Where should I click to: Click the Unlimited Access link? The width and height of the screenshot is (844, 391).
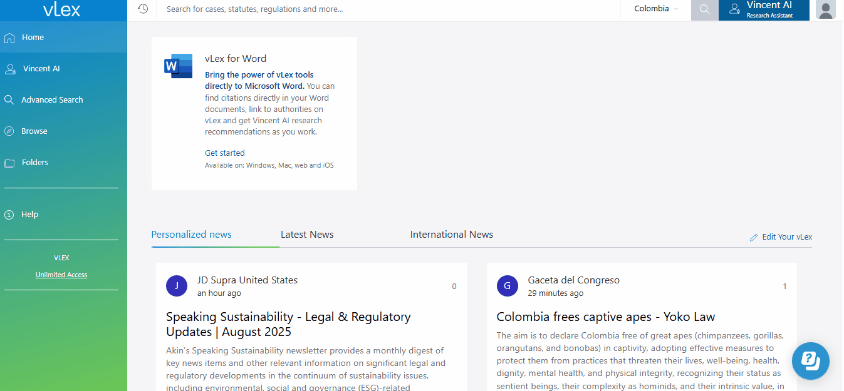(x=61, y=275)
